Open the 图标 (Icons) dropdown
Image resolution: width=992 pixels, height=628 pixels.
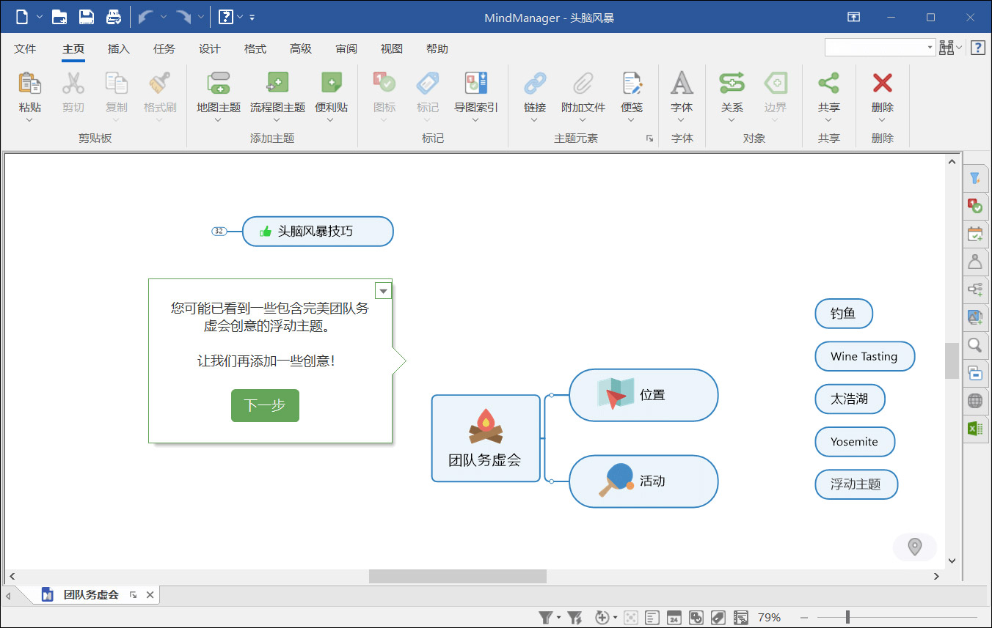coord(384,95)
